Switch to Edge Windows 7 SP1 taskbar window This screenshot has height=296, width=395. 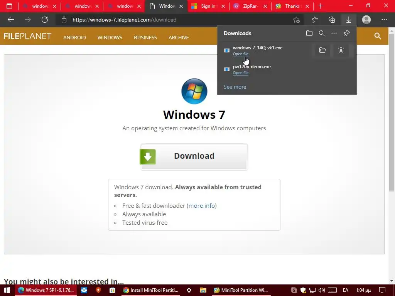[x=46, y=290]
